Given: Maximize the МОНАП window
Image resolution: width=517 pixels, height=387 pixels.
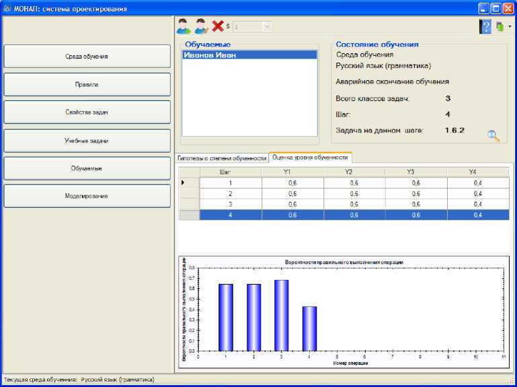Looking at the screenshot, I should [x=495, y=9].
